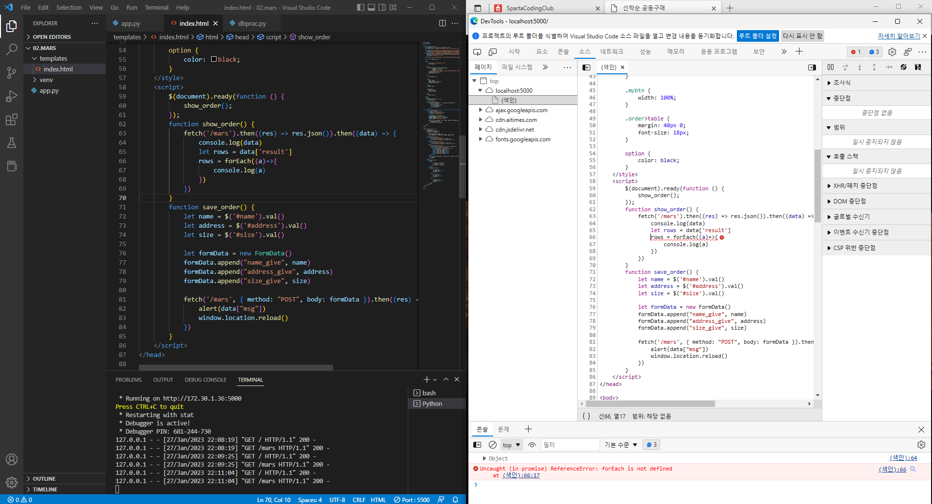Open DevTools settings gear
This screenshot has width=932, height=504.
[x=892, y=52]
